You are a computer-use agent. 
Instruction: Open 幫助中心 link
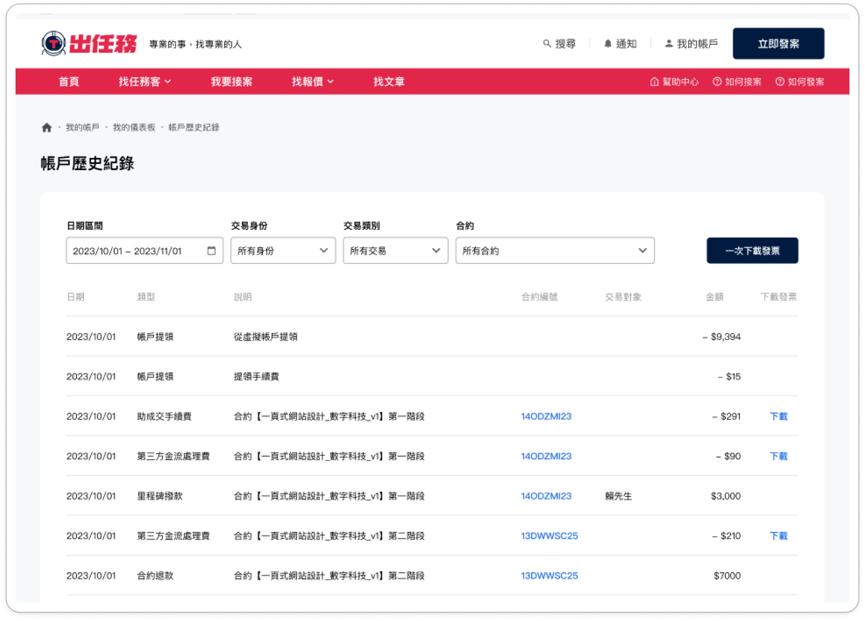tap(680, 82)
